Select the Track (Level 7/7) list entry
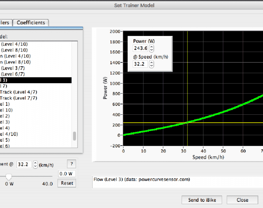This screenshot has height=208, width=263. (18, 98)
